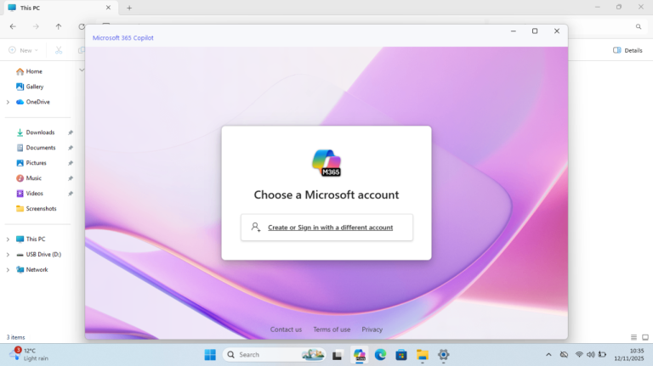Maximize the Microsoft 365 Copilot window
This screenshot has width=653, height=366.
535,31
